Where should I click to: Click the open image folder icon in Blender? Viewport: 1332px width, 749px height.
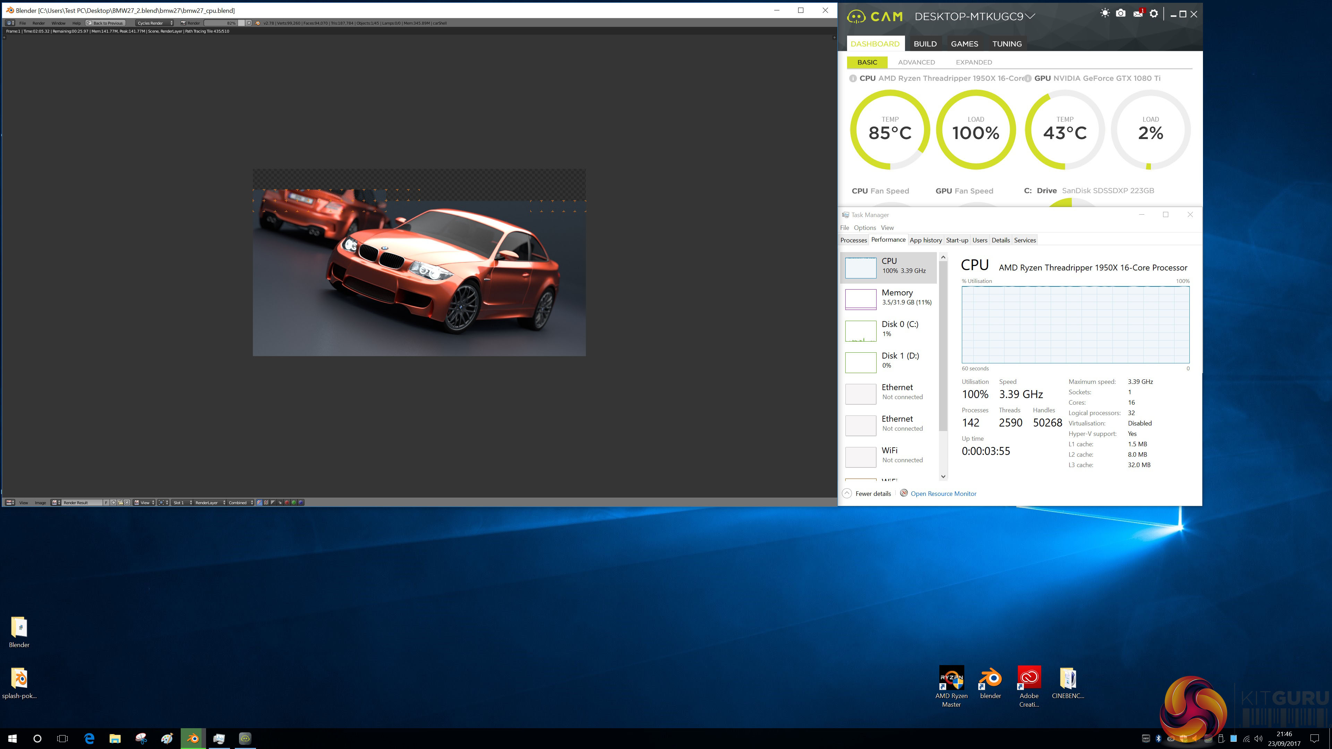120,502
